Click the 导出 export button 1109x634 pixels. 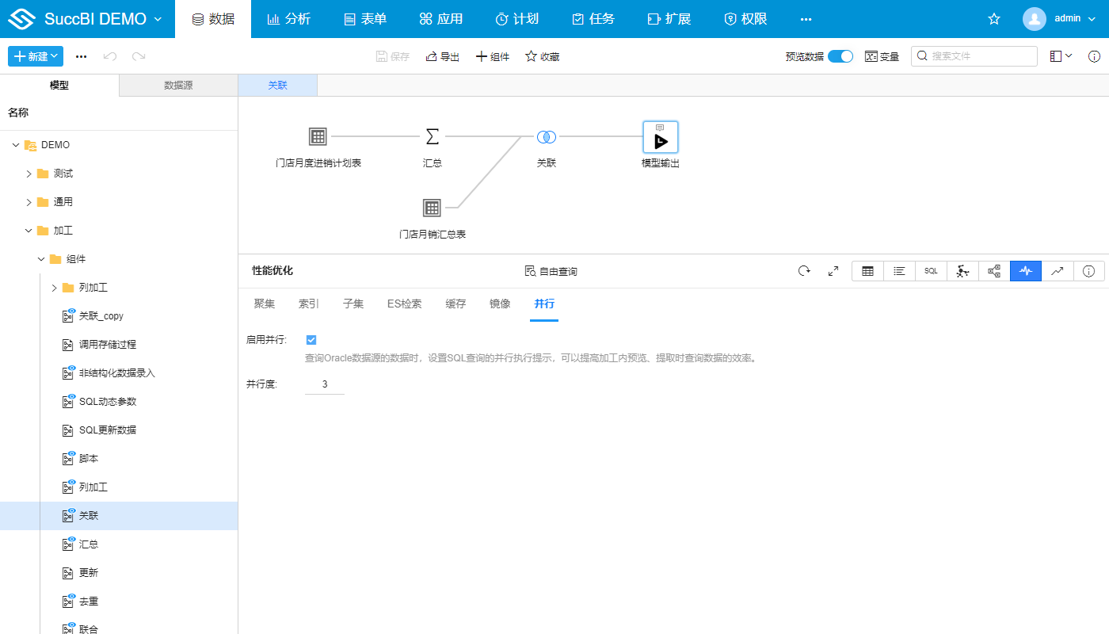(442, 56)
